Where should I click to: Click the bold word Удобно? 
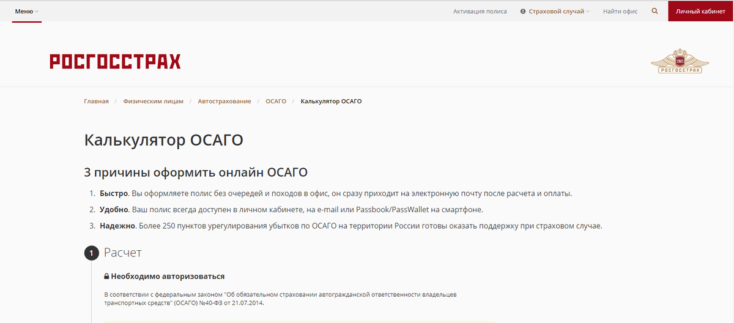coord(114,210)
